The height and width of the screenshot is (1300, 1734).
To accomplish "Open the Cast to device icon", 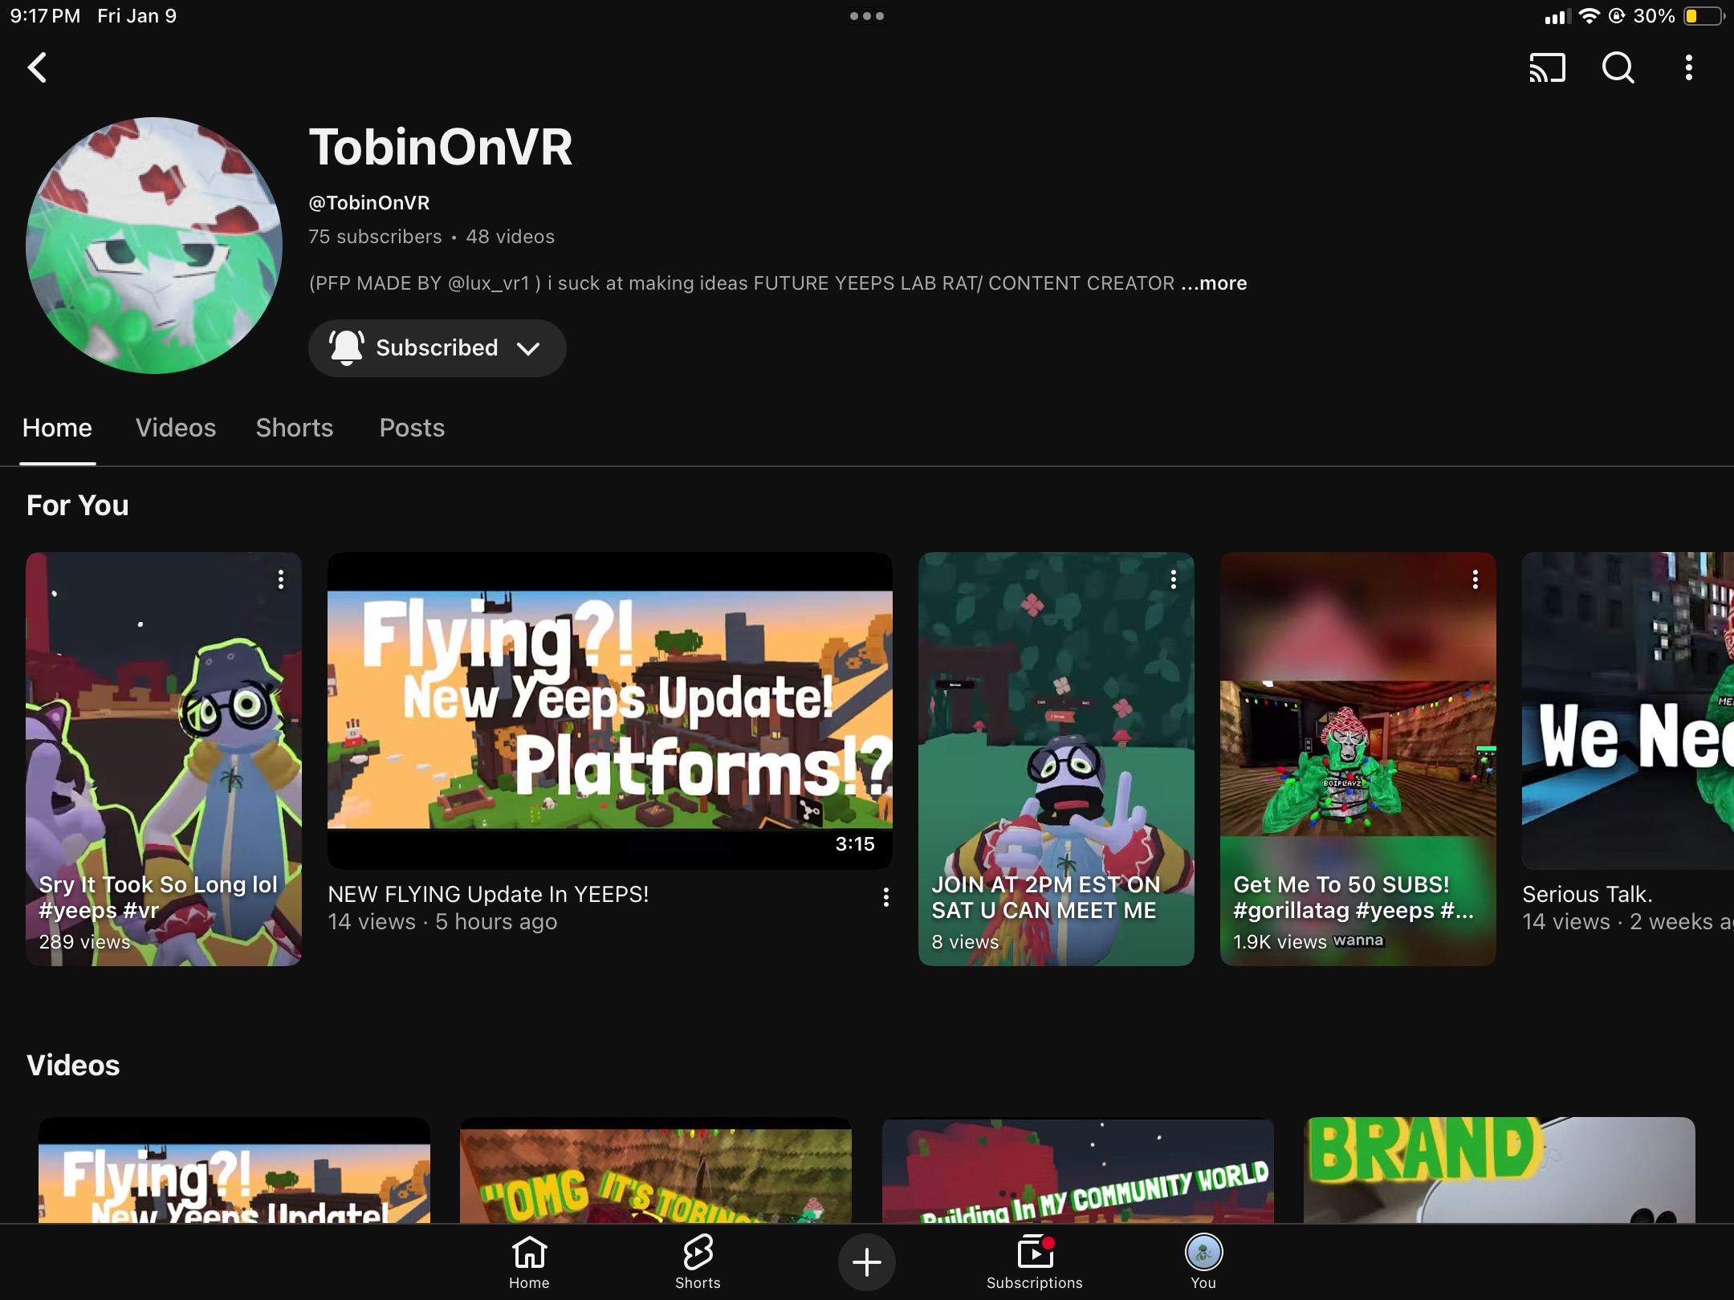I will point(1547,67).
